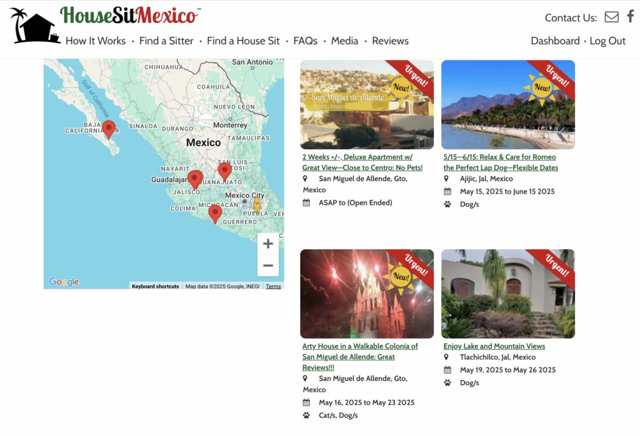Go to Find a House Sit

point(243,41)
